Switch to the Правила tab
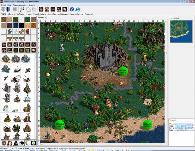Viewport: 195px width, 151px height. coord(65,14)
